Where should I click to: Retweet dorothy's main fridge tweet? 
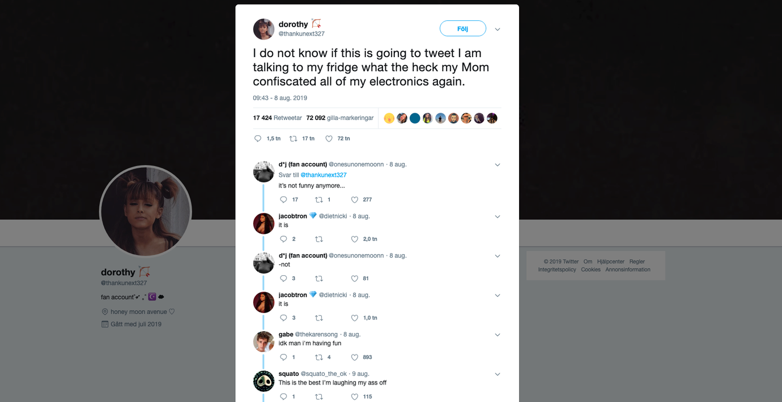point(293,139)
